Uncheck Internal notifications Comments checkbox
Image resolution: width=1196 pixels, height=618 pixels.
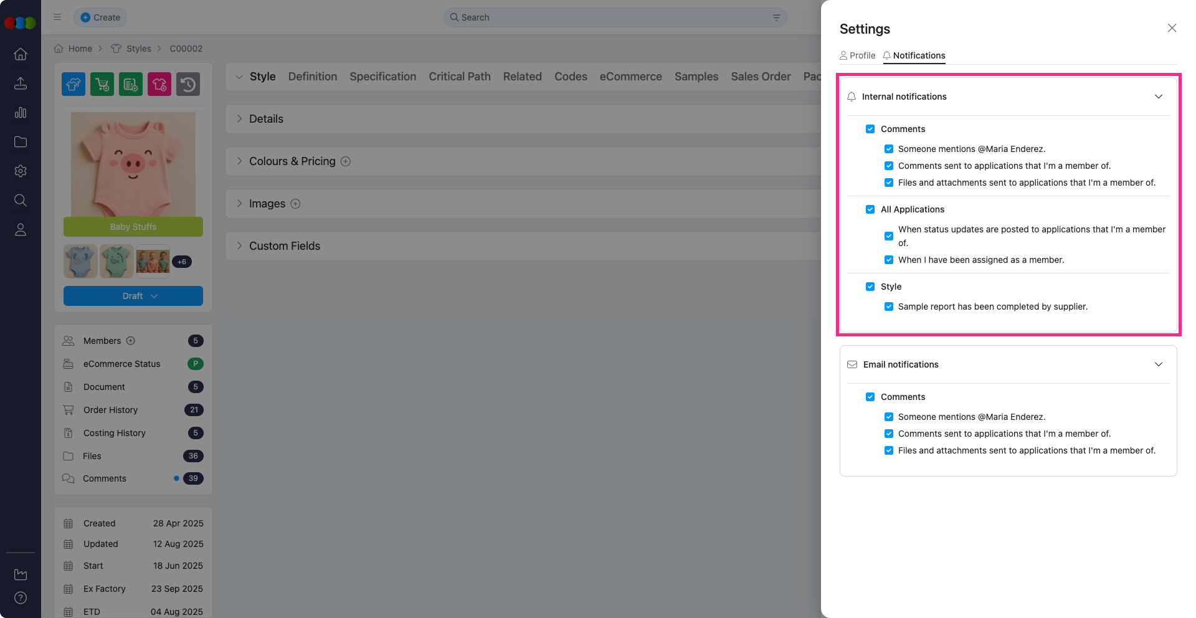point(870,129)
